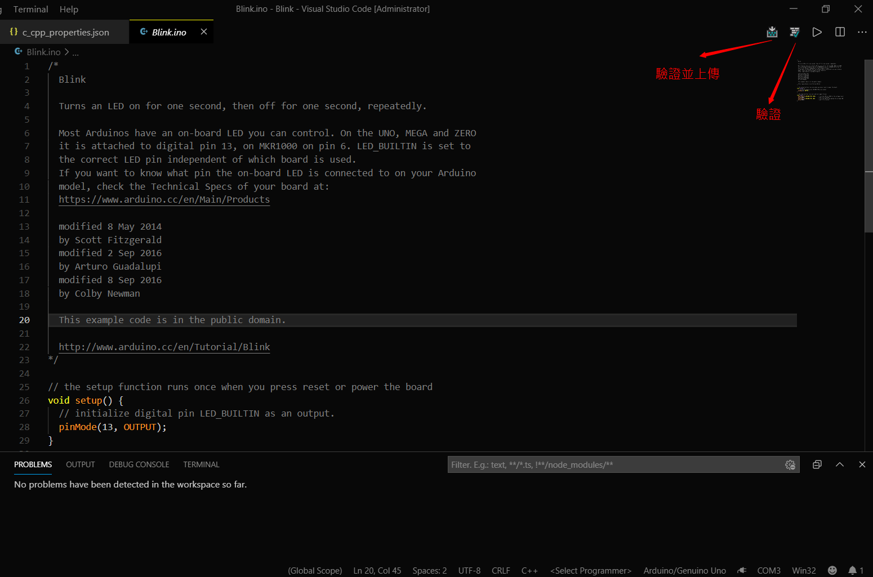Image resolution: width=873 pixels, height=577 pixels.
Task: Click the 'Blink' title on line 2
Action: click(x=72, y=79)
